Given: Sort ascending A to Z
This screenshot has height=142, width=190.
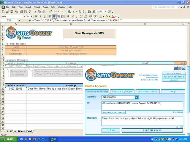Looking at the screenshot, I should coord(80,12).
